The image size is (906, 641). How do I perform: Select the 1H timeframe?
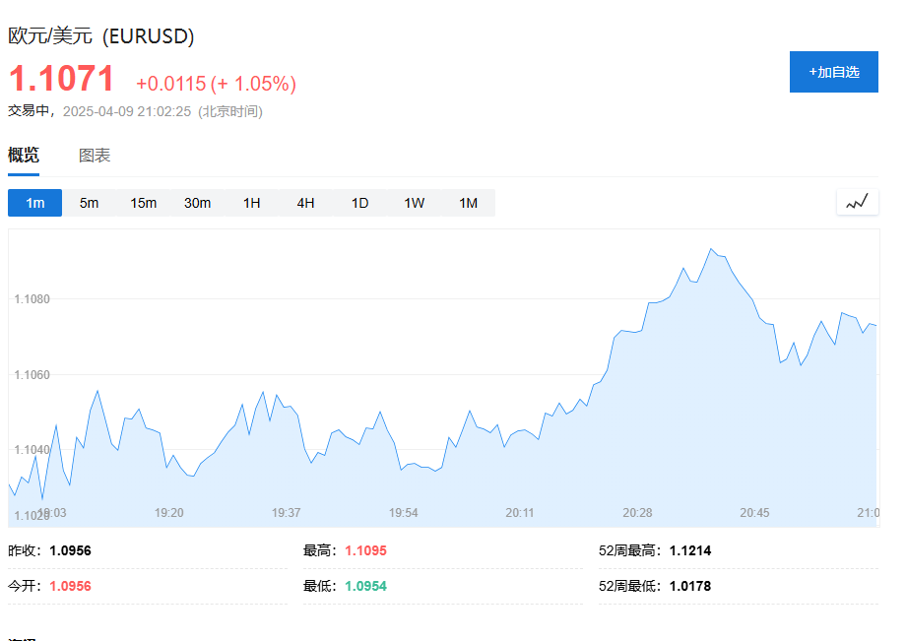[x=251, y=203]
